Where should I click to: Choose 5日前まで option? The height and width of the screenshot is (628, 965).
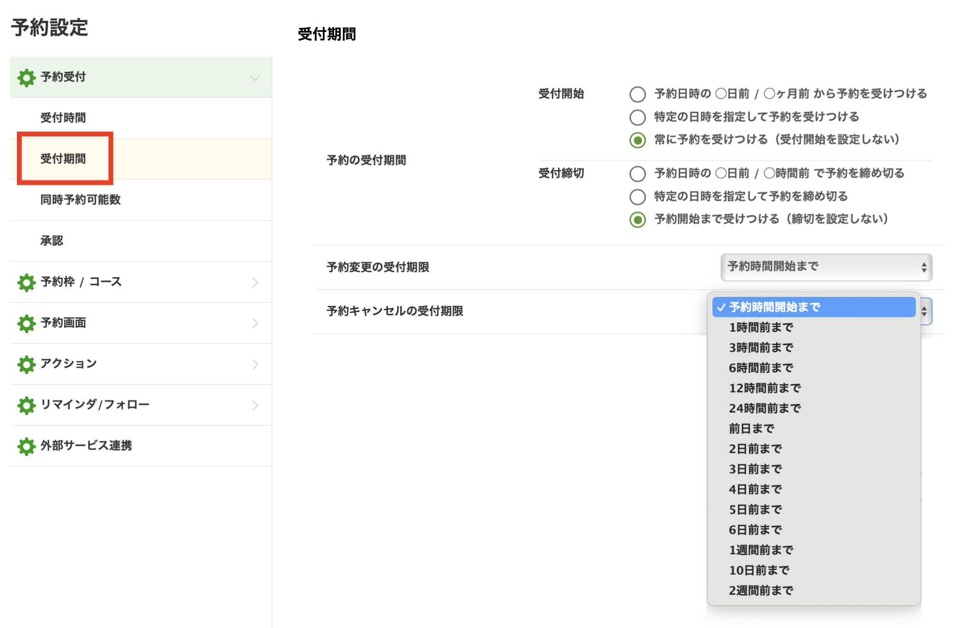[x=813, y=510]
